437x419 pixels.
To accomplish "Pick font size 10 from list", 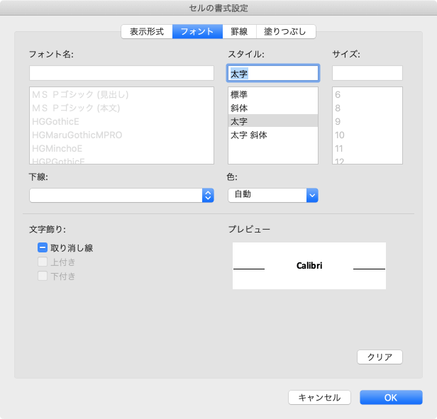I will click(x=340, y=135).
